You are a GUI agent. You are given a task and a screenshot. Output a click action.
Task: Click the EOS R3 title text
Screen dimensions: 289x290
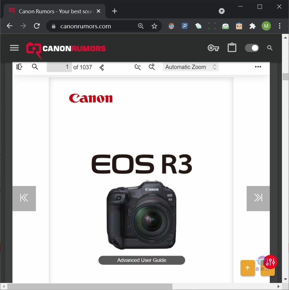(x=142, y=164)
